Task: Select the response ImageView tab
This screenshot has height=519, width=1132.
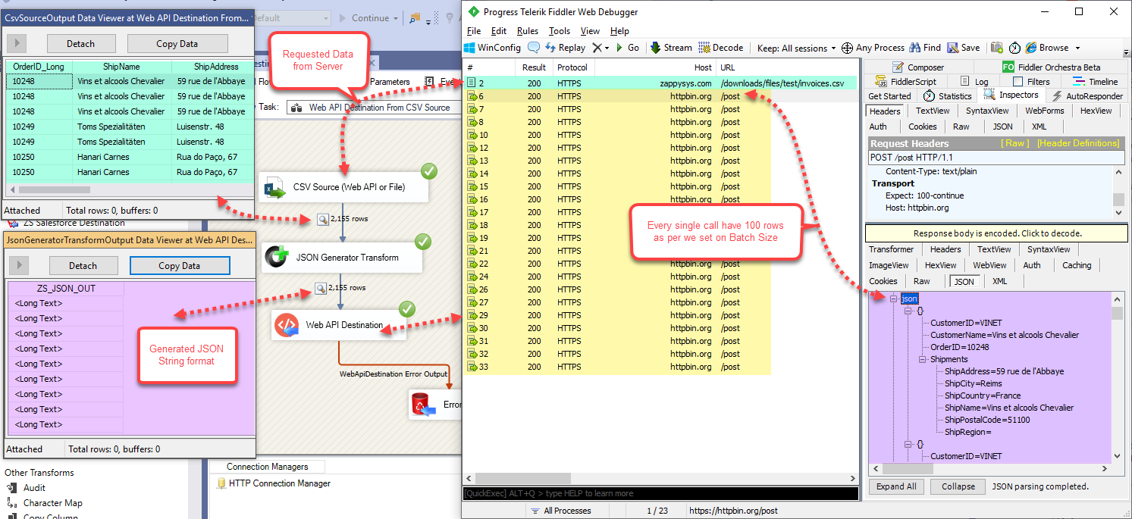Action: (x=889, y=265)
